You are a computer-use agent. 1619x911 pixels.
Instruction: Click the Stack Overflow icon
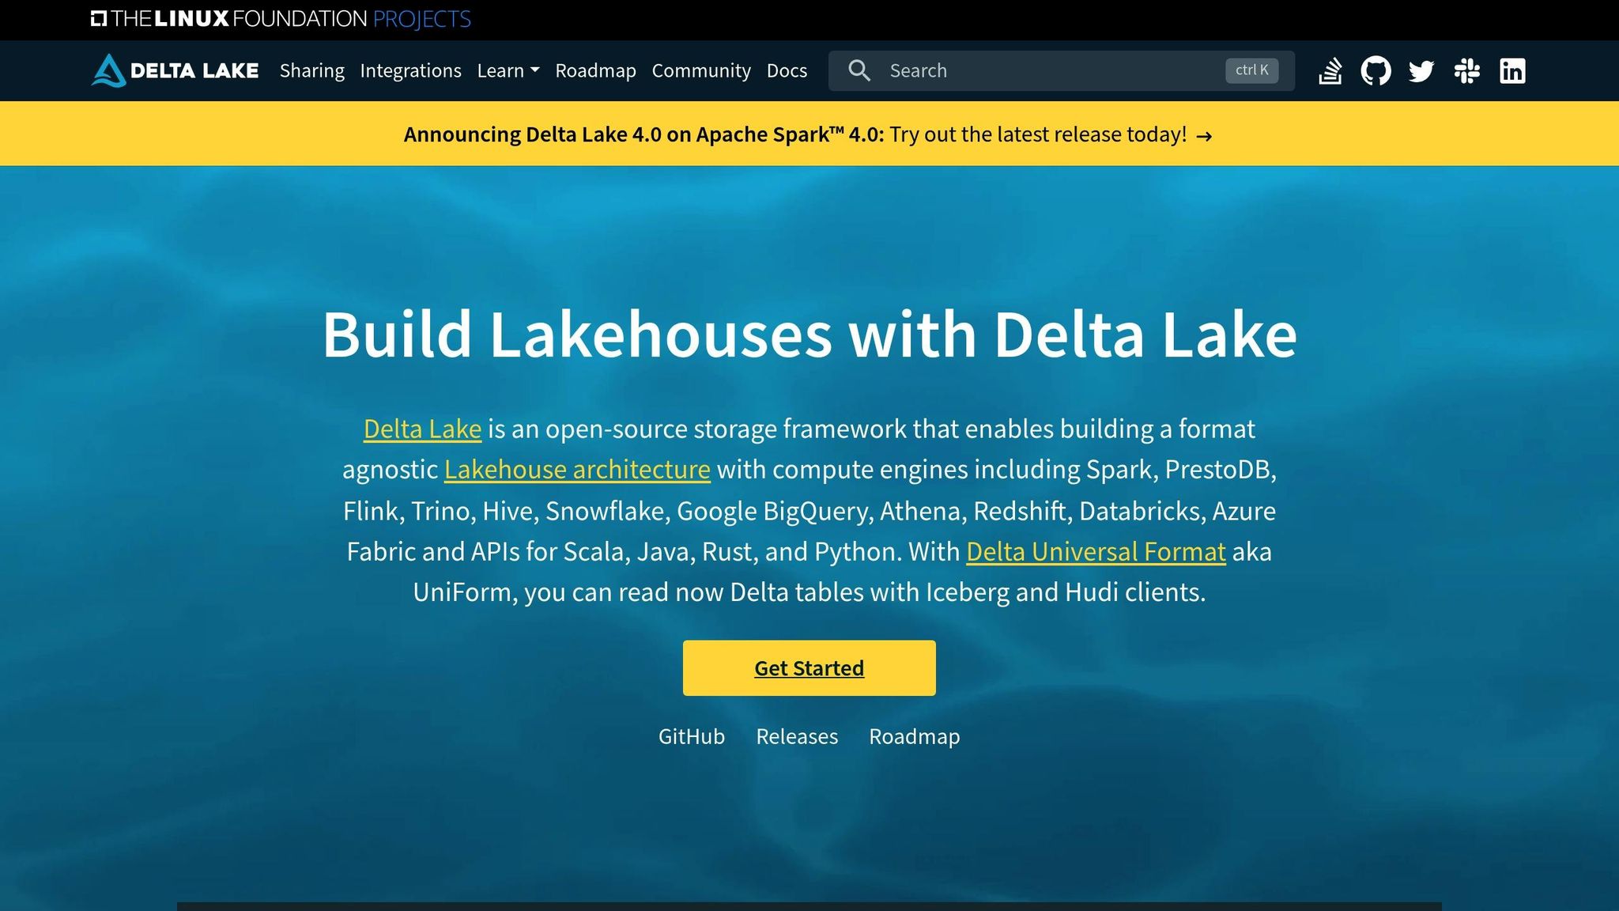point(1330,70)
